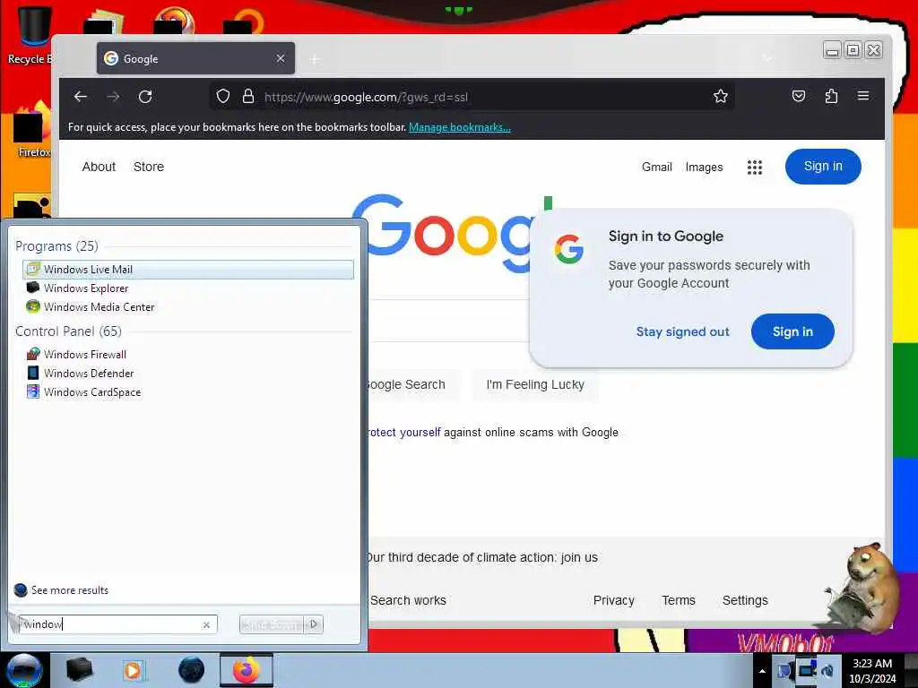Clear the Start menu search box
This screenshot has width=918, height=688.
coord(206,624)
